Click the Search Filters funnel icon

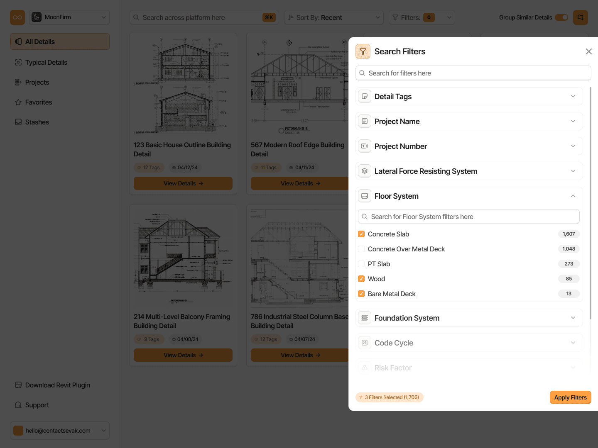tap(363, 51)
